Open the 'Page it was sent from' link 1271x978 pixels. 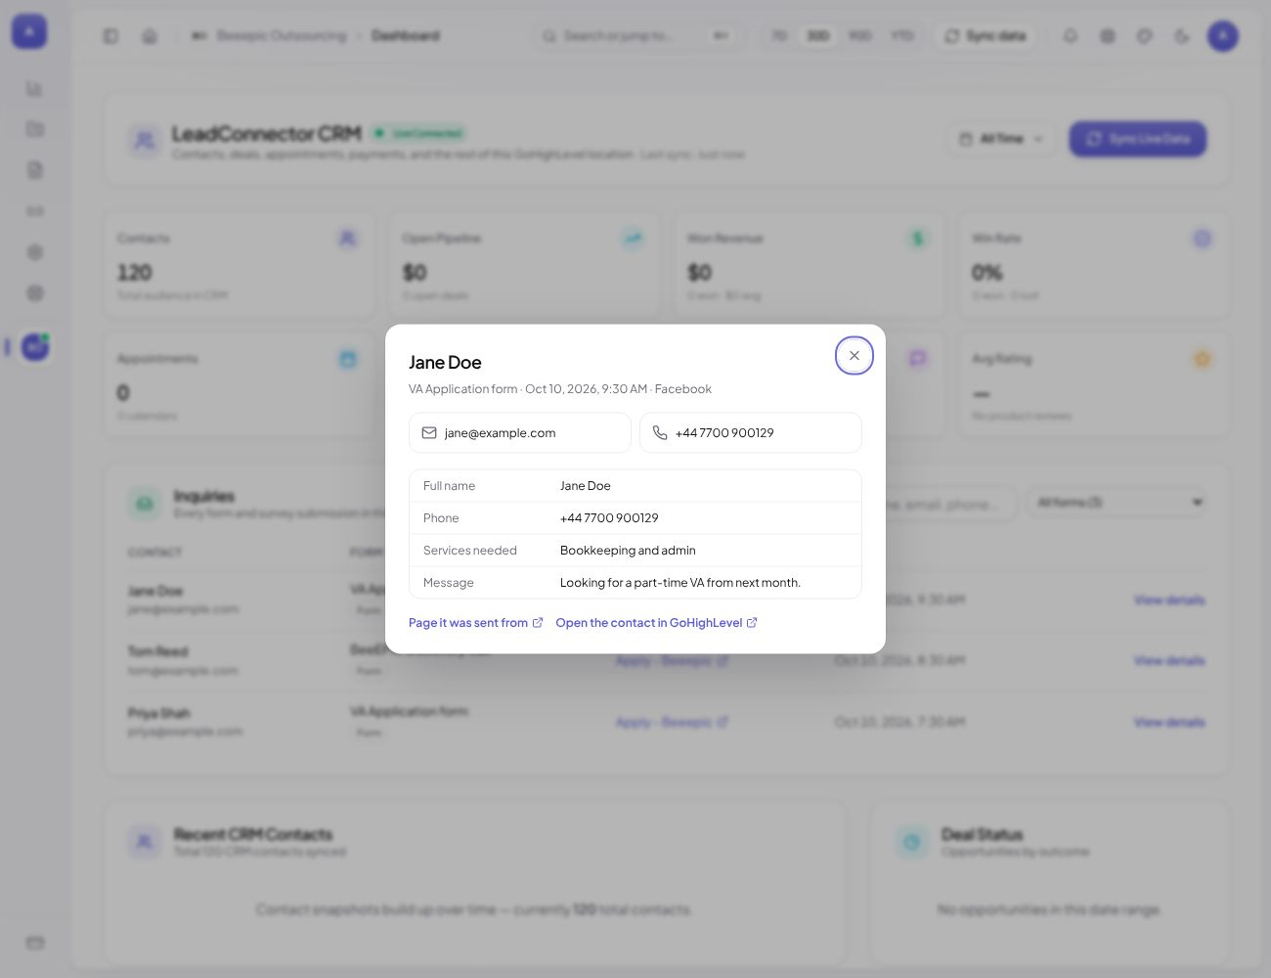pos(476,623)
